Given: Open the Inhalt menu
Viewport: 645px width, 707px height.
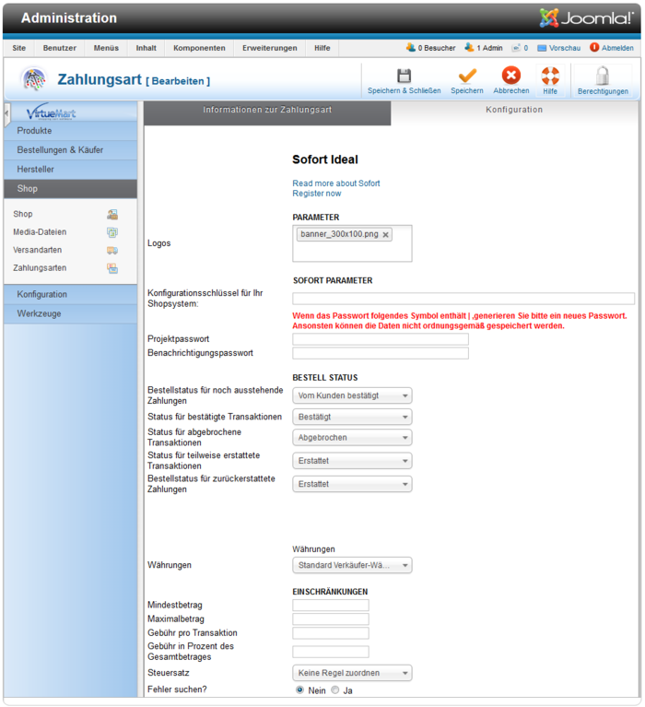Looking at the screenshot, I should (146, 48).
